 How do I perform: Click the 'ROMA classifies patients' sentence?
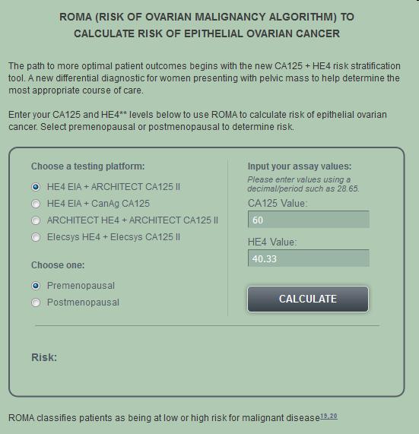[x=164, y=418]
